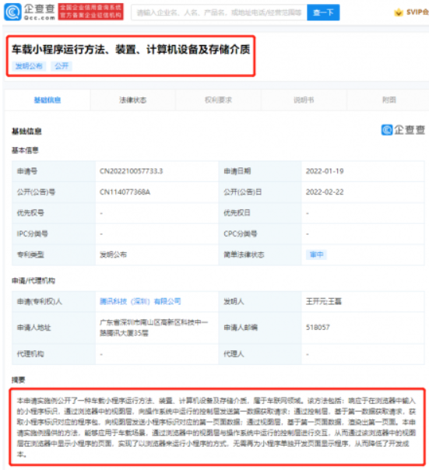This screenshot has height=470, width=429.
Task: Switch to the 权利要求 tab
Action: pos(218,100)
